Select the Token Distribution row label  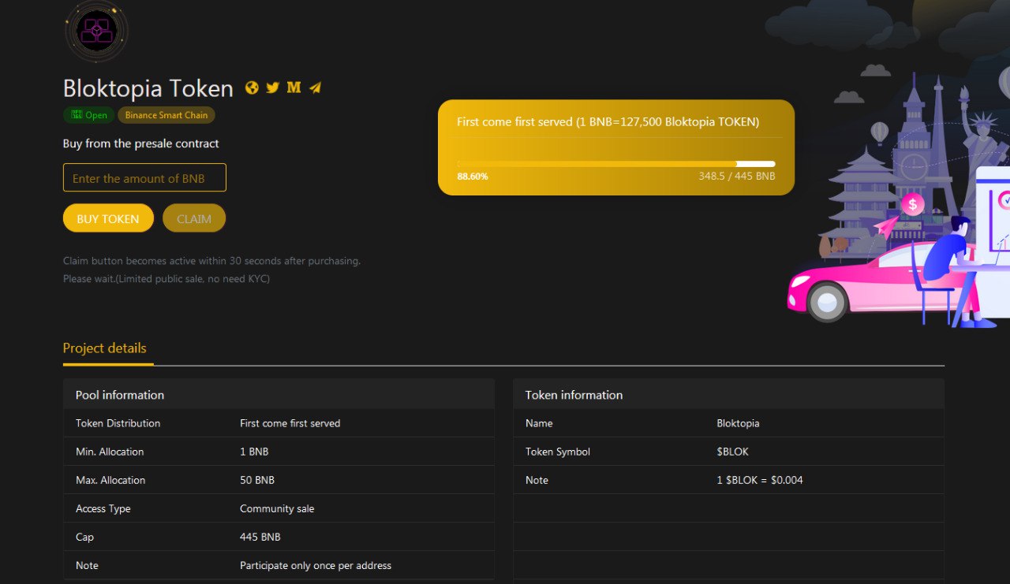[x=118, y=423]
